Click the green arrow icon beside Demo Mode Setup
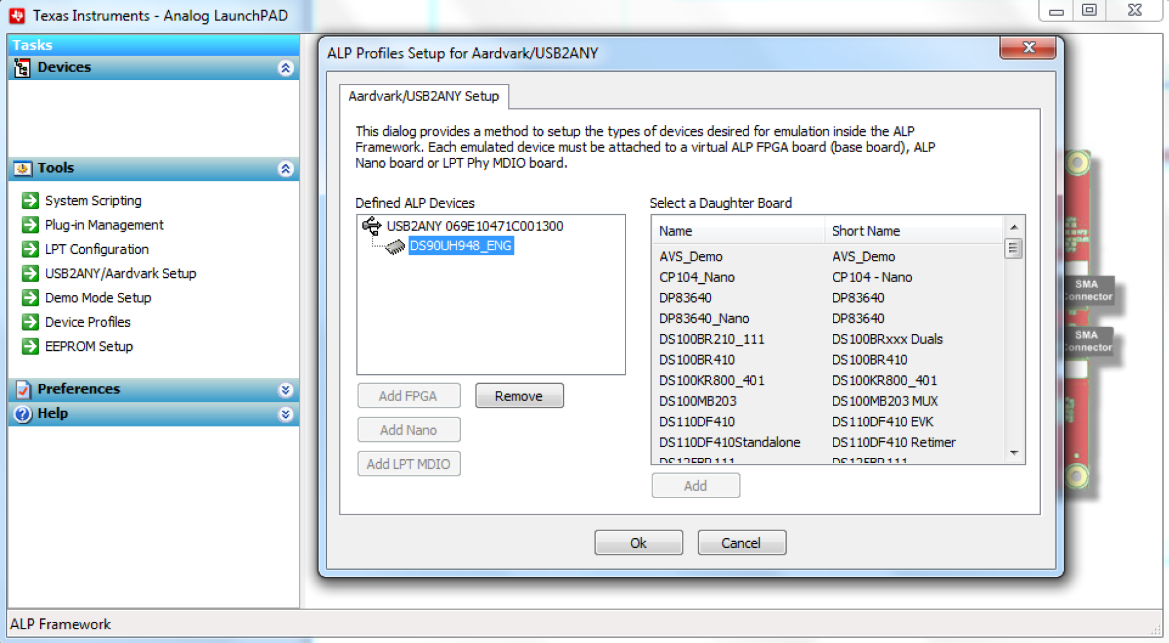 click(x=30, y=298)
